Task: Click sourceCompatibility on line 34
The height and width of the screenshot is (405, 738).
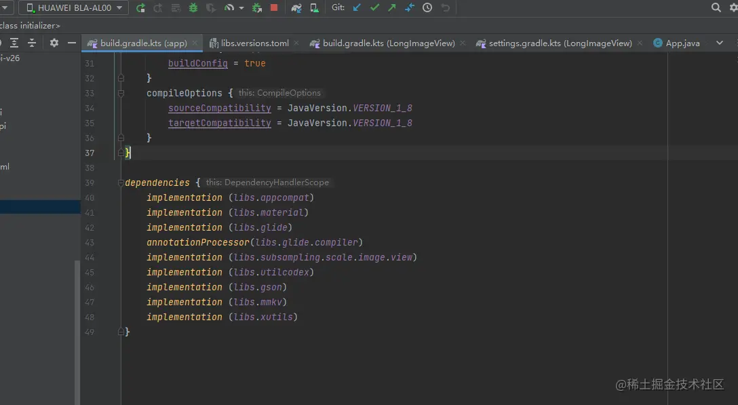Action: tap(219, 108)
